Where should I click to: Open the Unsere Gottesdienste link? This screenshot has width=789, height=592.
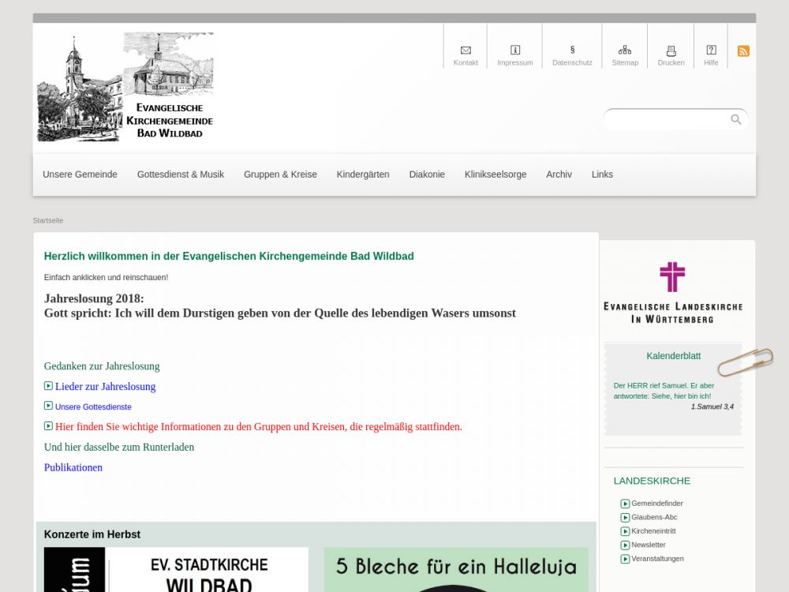93,407
